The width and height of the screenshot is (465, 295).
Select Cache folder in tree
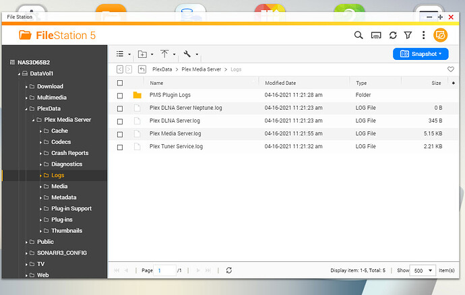pyautogui.click(x=59, y=131)
